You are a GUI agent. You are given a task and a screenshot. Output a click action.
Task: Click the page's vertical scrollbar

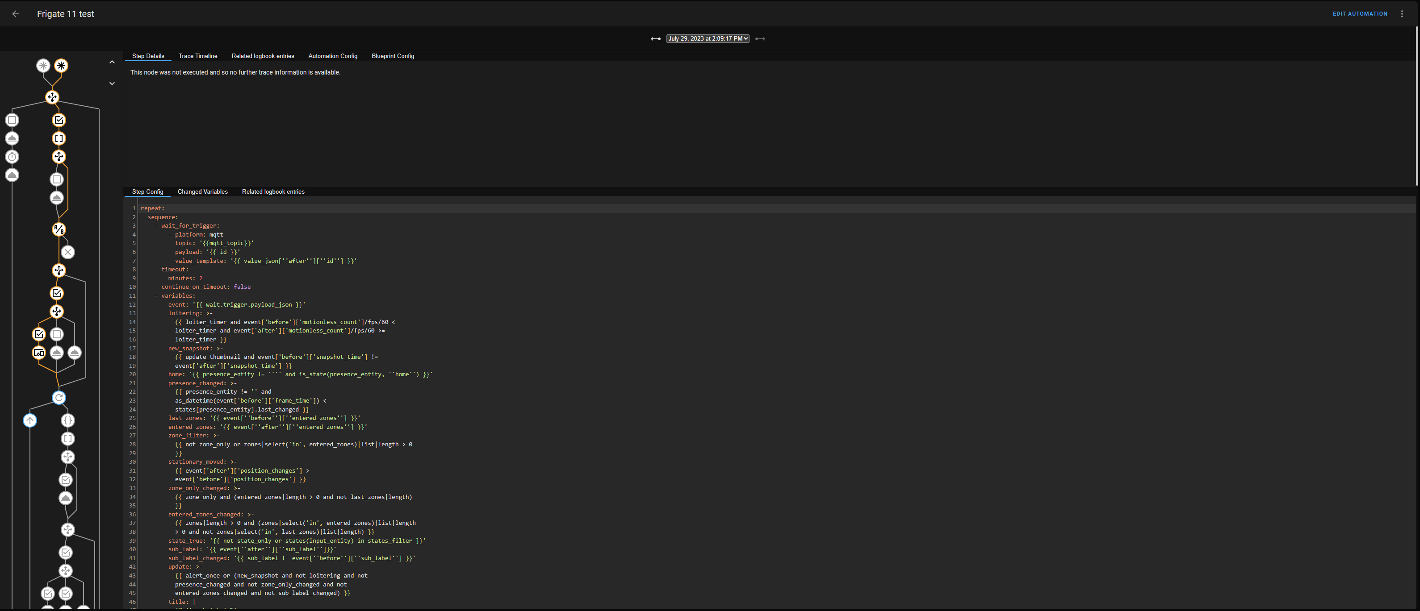point(1417,105)
